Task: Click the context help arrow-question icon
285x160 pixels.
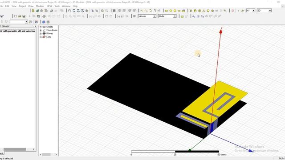Action: coord(2,16)
